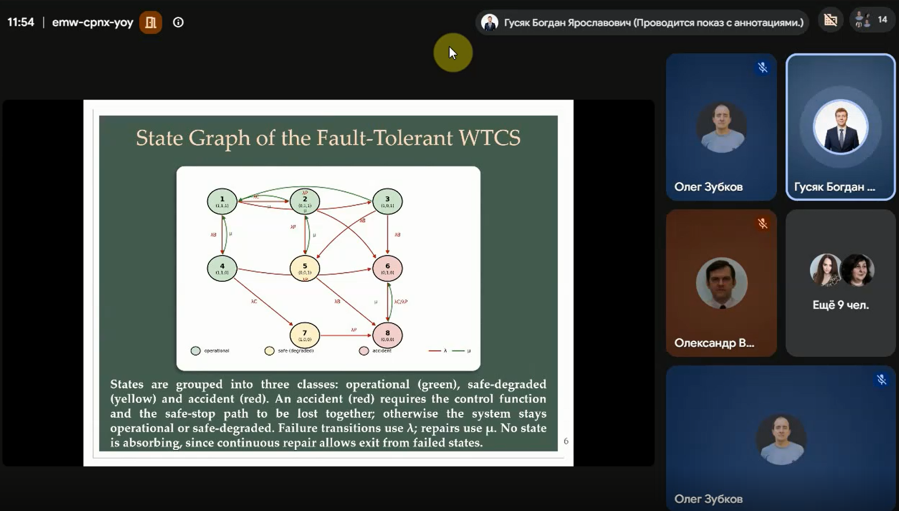Click the disabled captions icon at top right
The image size is (899, 511).
click(x=830, y=20)
